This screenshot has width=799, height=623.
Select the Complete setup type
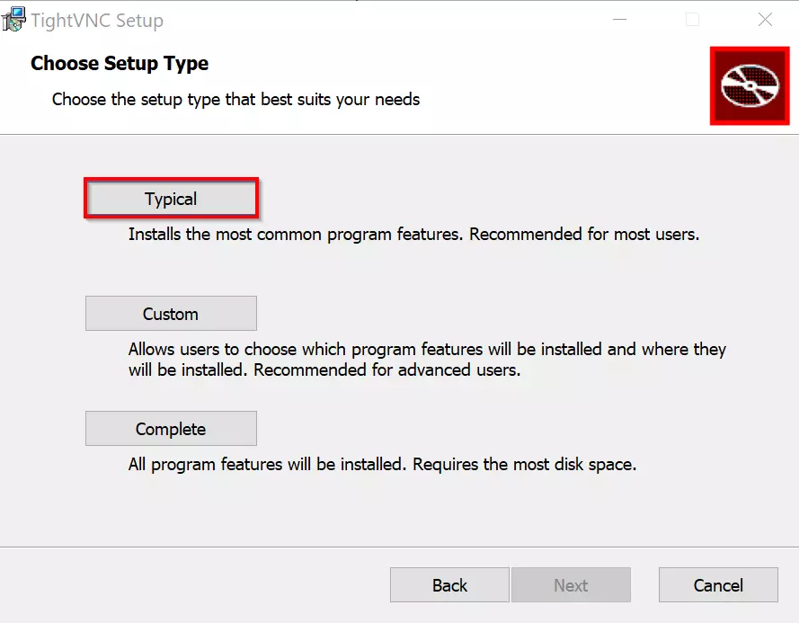tap(171, 428)
